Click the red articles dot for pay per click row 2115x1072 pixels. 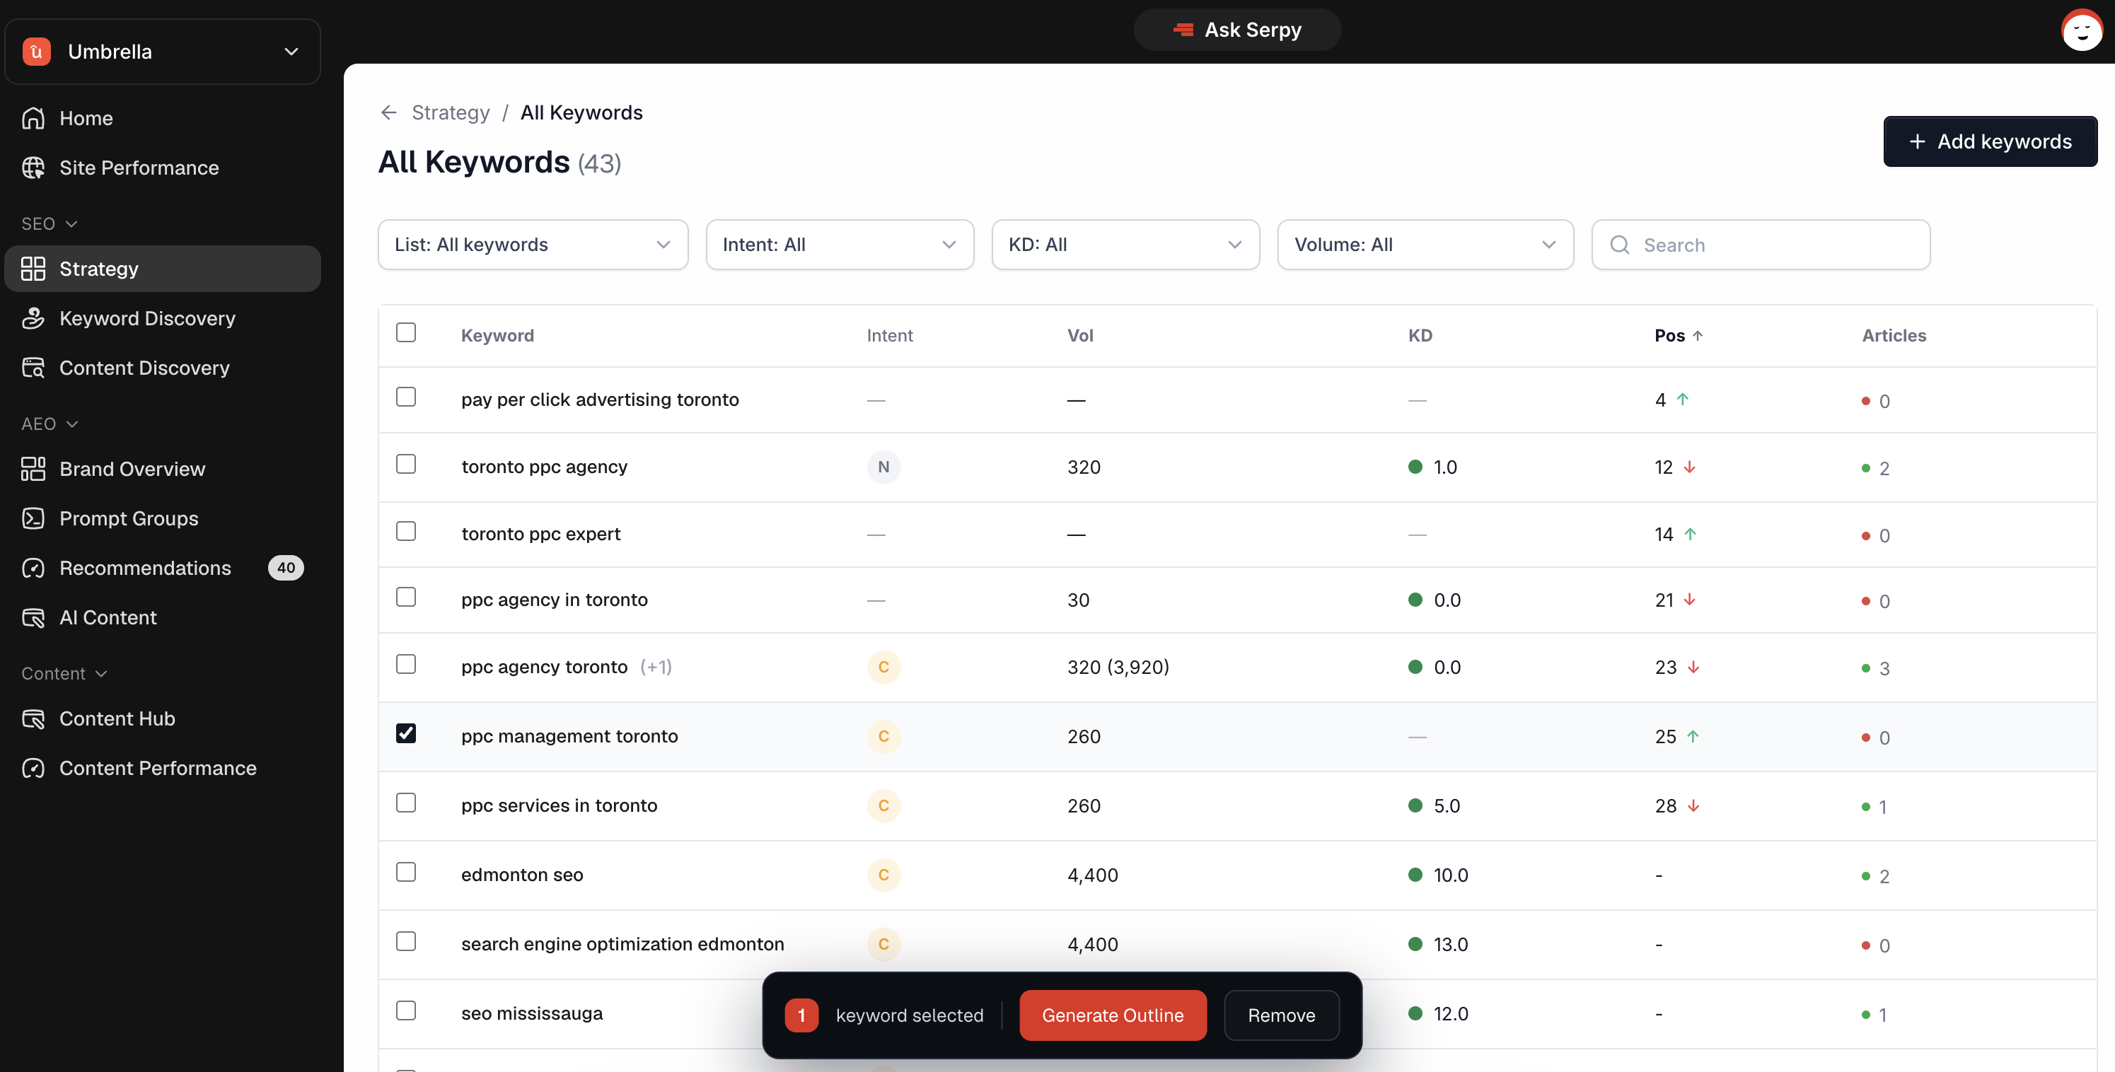point(1865,400)
